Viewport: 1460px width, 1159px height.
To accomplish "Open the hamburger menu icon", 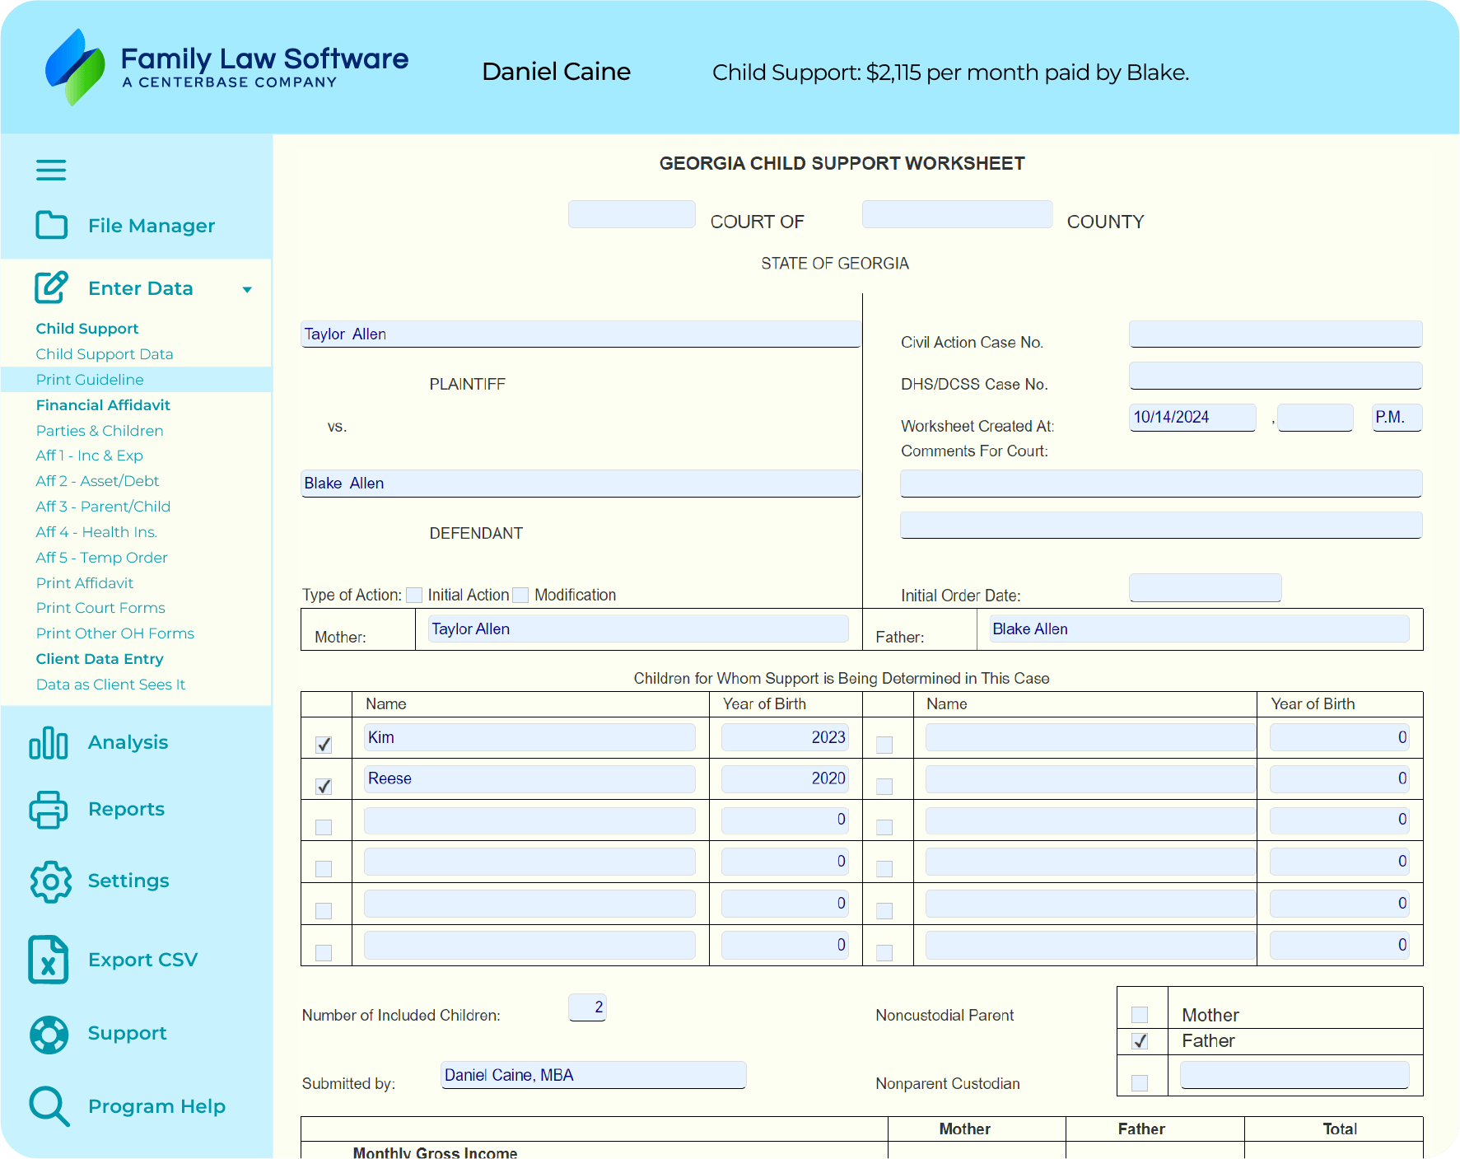I will tap(51, 171).
